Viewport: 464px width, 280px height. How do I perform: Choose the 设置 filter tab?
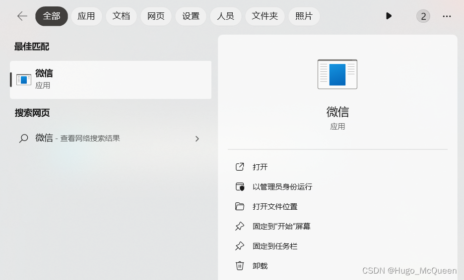191,16
